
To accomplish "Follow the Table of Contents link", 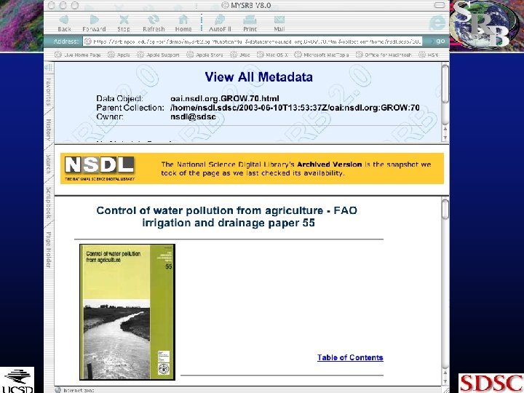I will 350,357.
